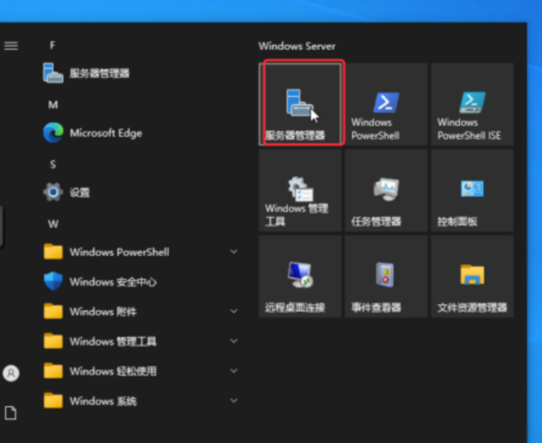Open 设置 from the app list

click(x=79, y=192)
